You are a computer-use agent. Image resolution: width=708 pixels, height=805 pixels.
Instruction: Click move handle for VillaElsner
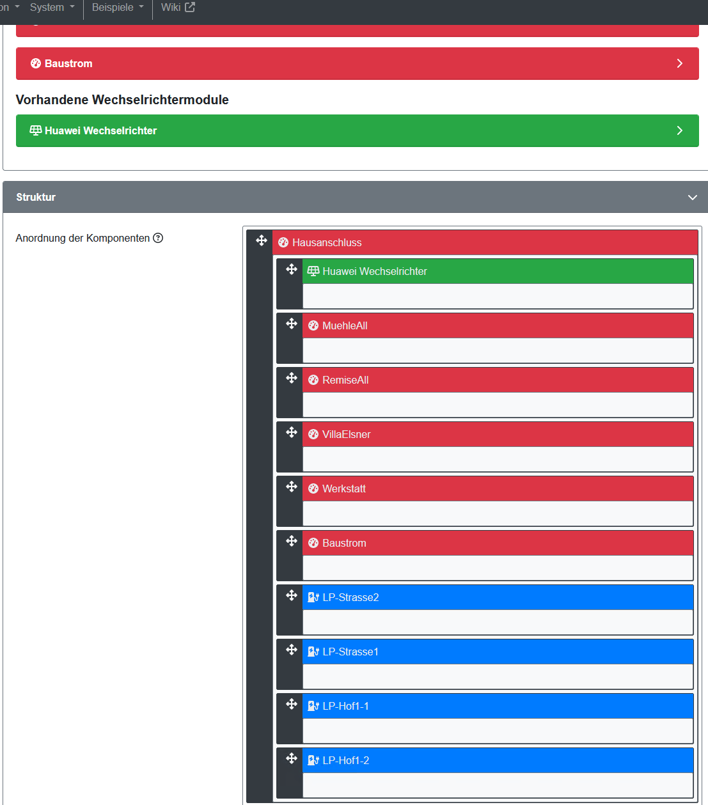click(292, 432)
